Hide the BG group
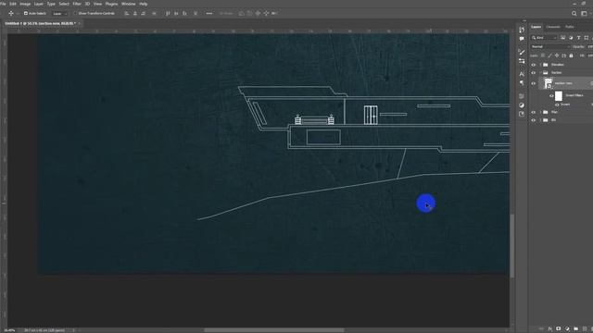 534,120
